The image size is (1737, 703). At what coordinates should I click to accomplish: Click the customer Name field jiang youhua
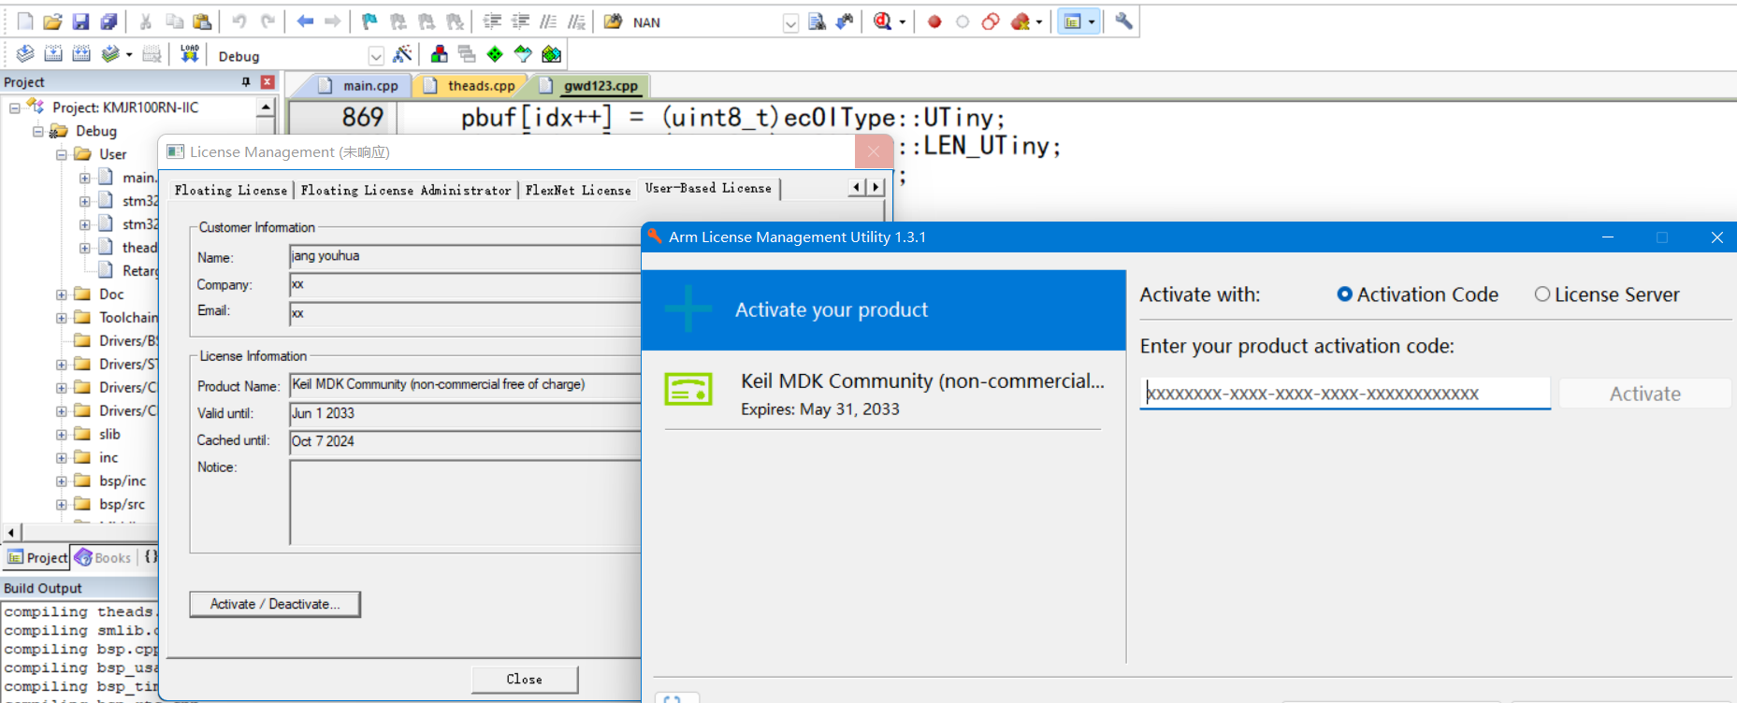465,257
